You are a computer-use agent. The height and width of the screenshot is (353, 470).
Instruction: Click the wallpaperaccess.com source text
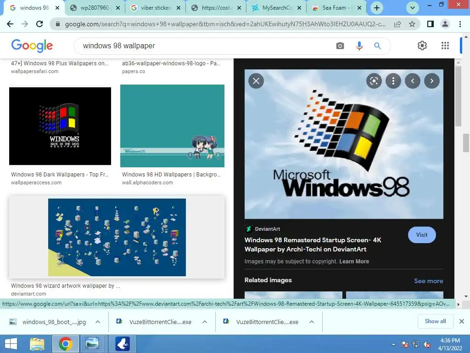click(x=36, y=182)
